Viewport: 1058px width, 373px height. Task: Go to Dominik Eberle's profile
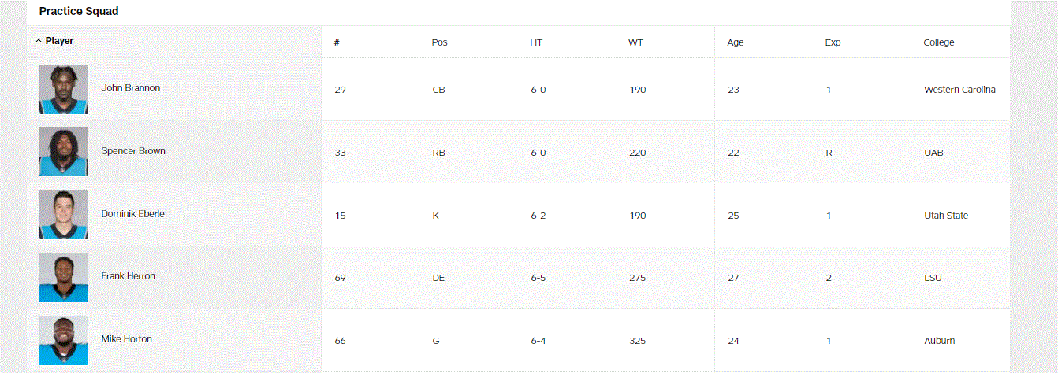[x=132, y=214]
